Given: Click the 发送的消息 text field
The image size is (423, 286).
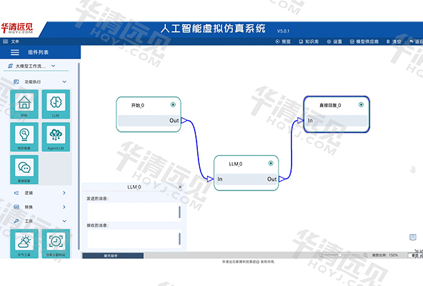Looking at the screenshot, I should (x=131, y=212).
